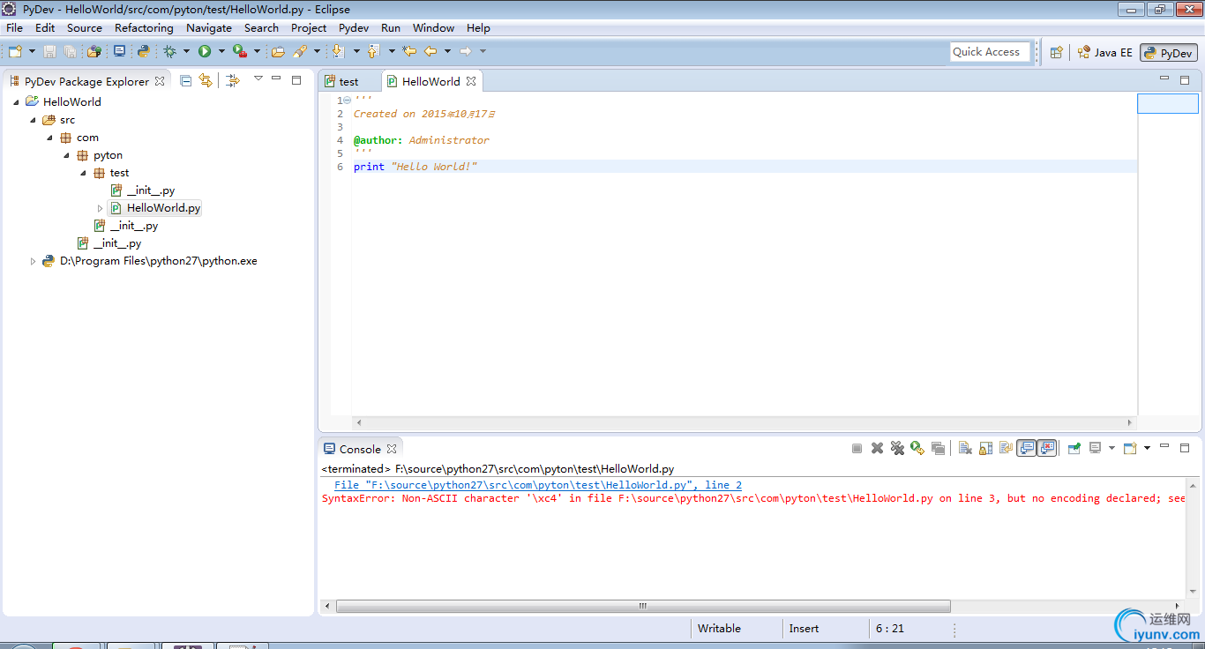Click the Terminate console button

click(x=857, y=449)
